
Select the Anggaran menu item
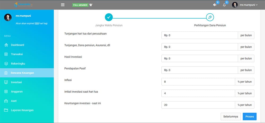point(17,92)
